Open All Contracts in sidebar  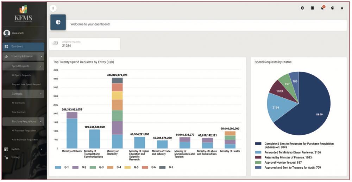pyautogui.click(x=18, y=103)
